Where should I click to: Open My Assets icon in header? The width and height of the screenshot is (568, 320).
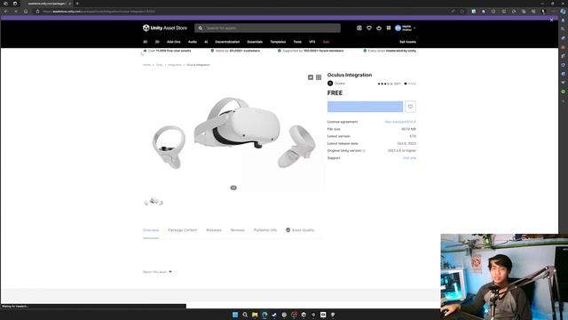(x=359, y=28)
